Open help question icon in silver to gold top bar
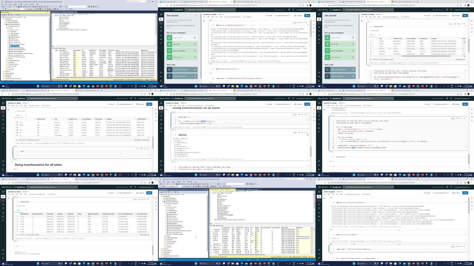The width and height of the screenshot is (474, 266). point(451,187)
